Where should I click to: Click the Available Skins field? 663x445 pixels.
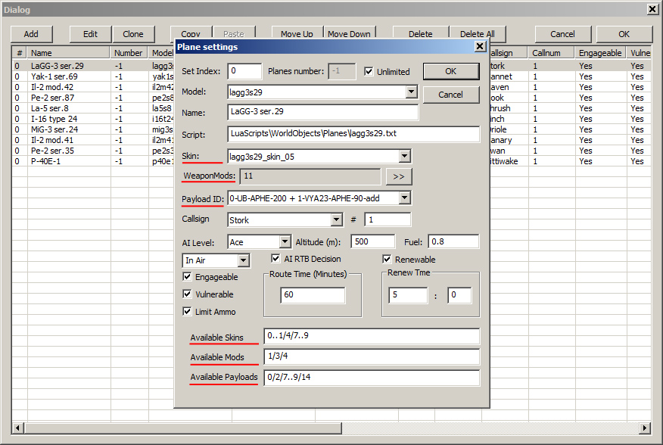[372, 336]
